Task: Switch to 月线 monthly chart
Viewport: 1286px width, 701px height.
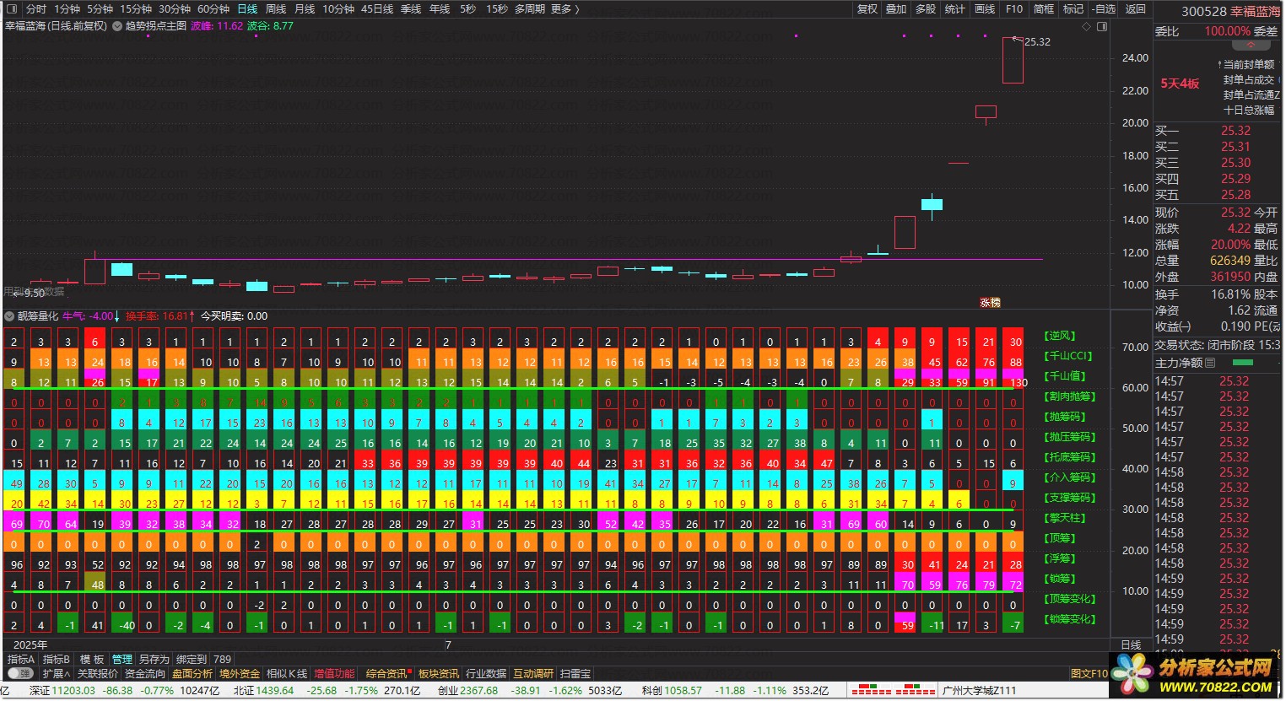Action: [x=305, y=8]
